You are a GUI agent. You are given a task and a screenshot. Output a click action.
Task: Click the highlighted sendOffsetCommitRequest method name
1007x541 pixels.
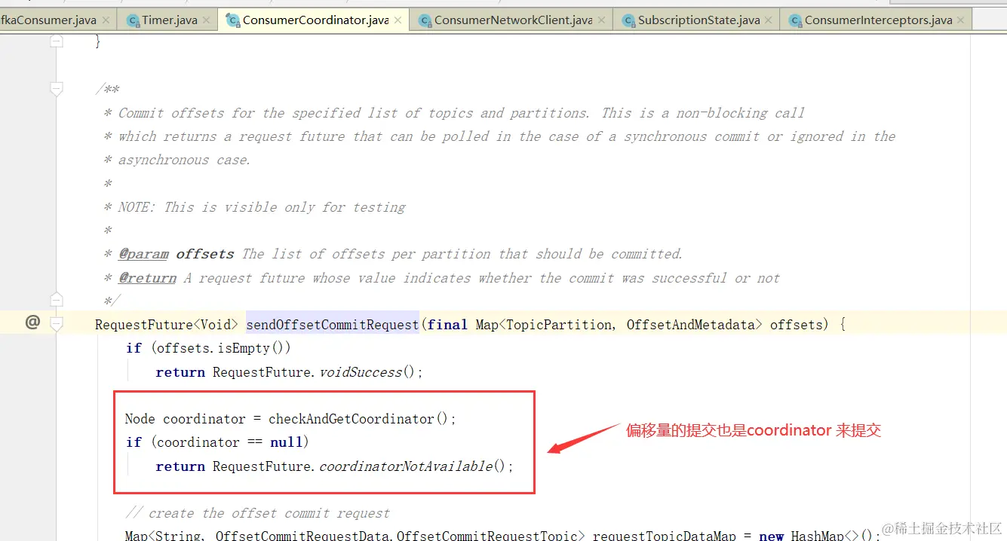(333, 325)
